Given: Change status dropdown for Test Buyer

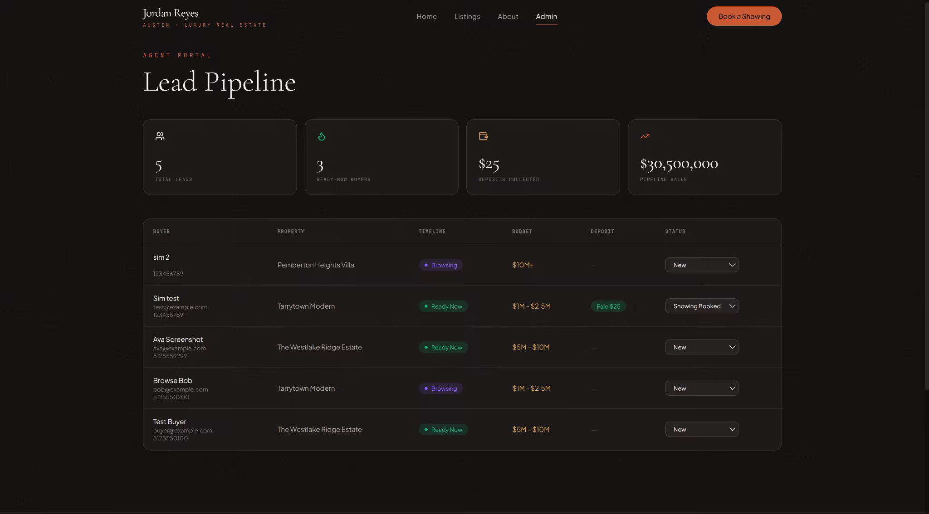Looking at the screenshot, I should 702,429.
